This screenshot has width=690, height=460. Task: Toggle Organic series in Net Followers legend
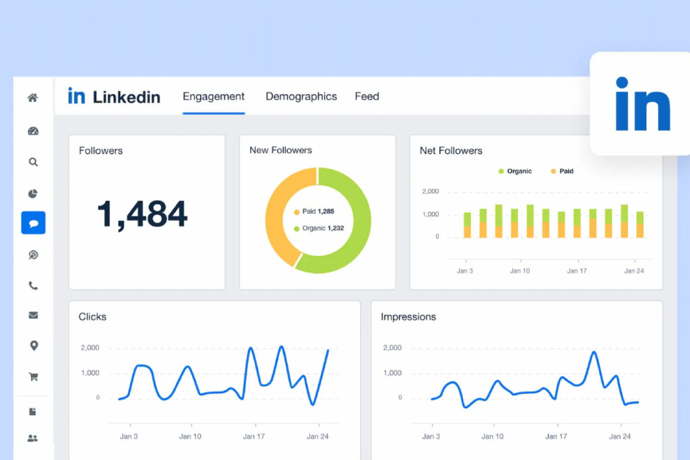point(515,171)
